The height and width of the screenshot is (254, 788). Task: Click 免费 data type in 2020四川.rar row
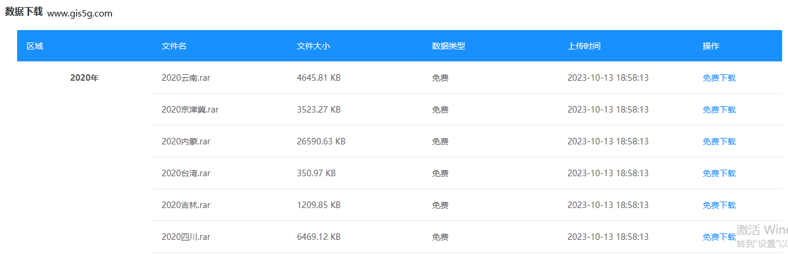[x=440, y=237]
